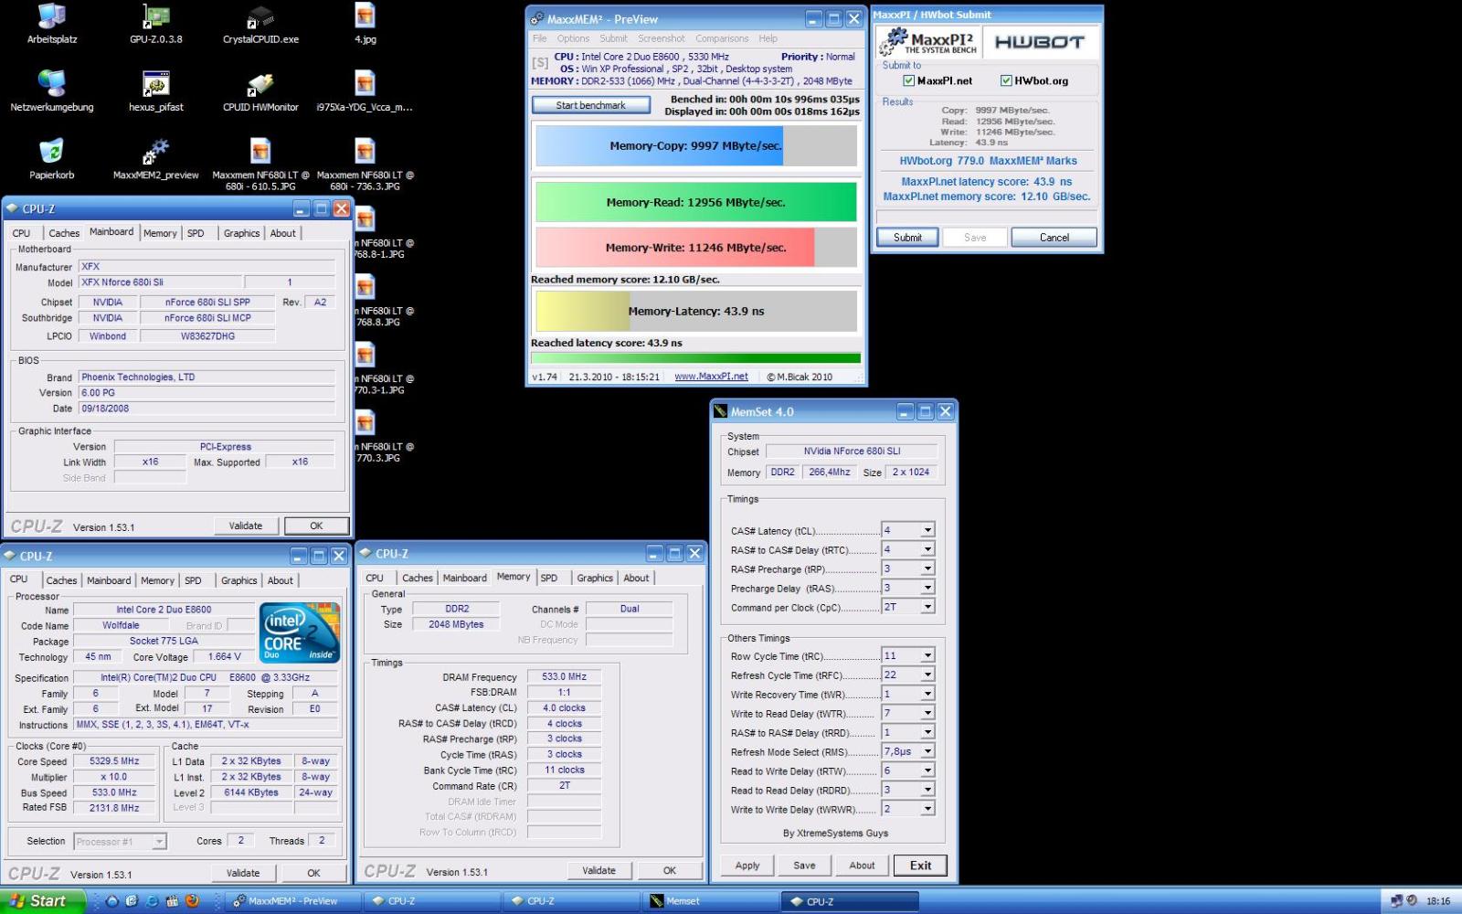Launch Firefox from the quick launch bar
The image size is (1462, 914).
192,901
